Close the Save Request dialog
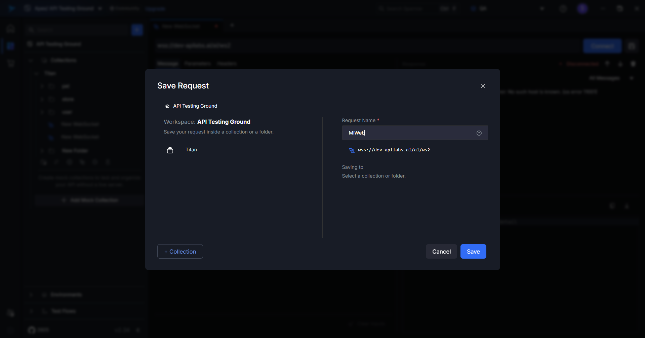 pyautogui.click(x=483, y=86)
